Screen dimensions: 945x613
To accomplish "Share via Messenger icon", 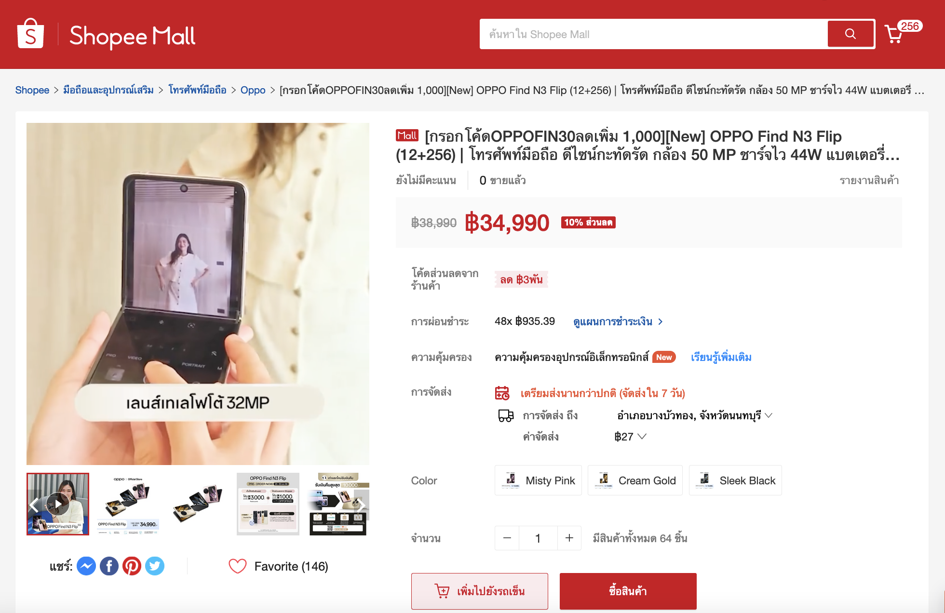I will 86,566.
